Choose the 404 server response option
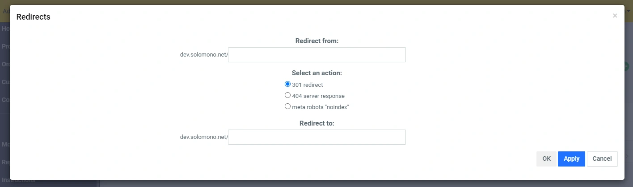 [288, 95]
